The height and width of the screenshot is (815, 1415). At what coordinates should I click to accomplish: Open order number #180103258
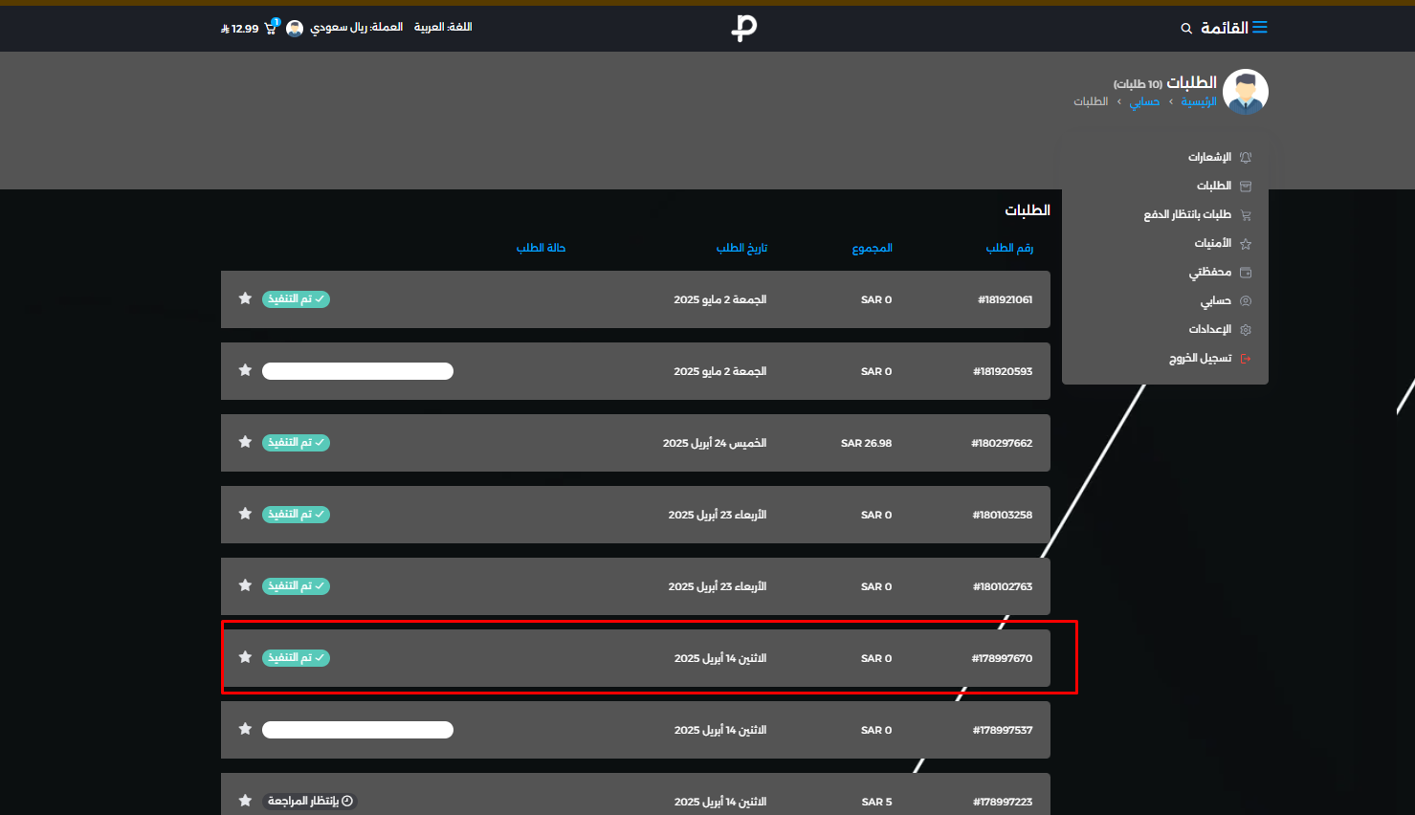(x=1002, y=515)
